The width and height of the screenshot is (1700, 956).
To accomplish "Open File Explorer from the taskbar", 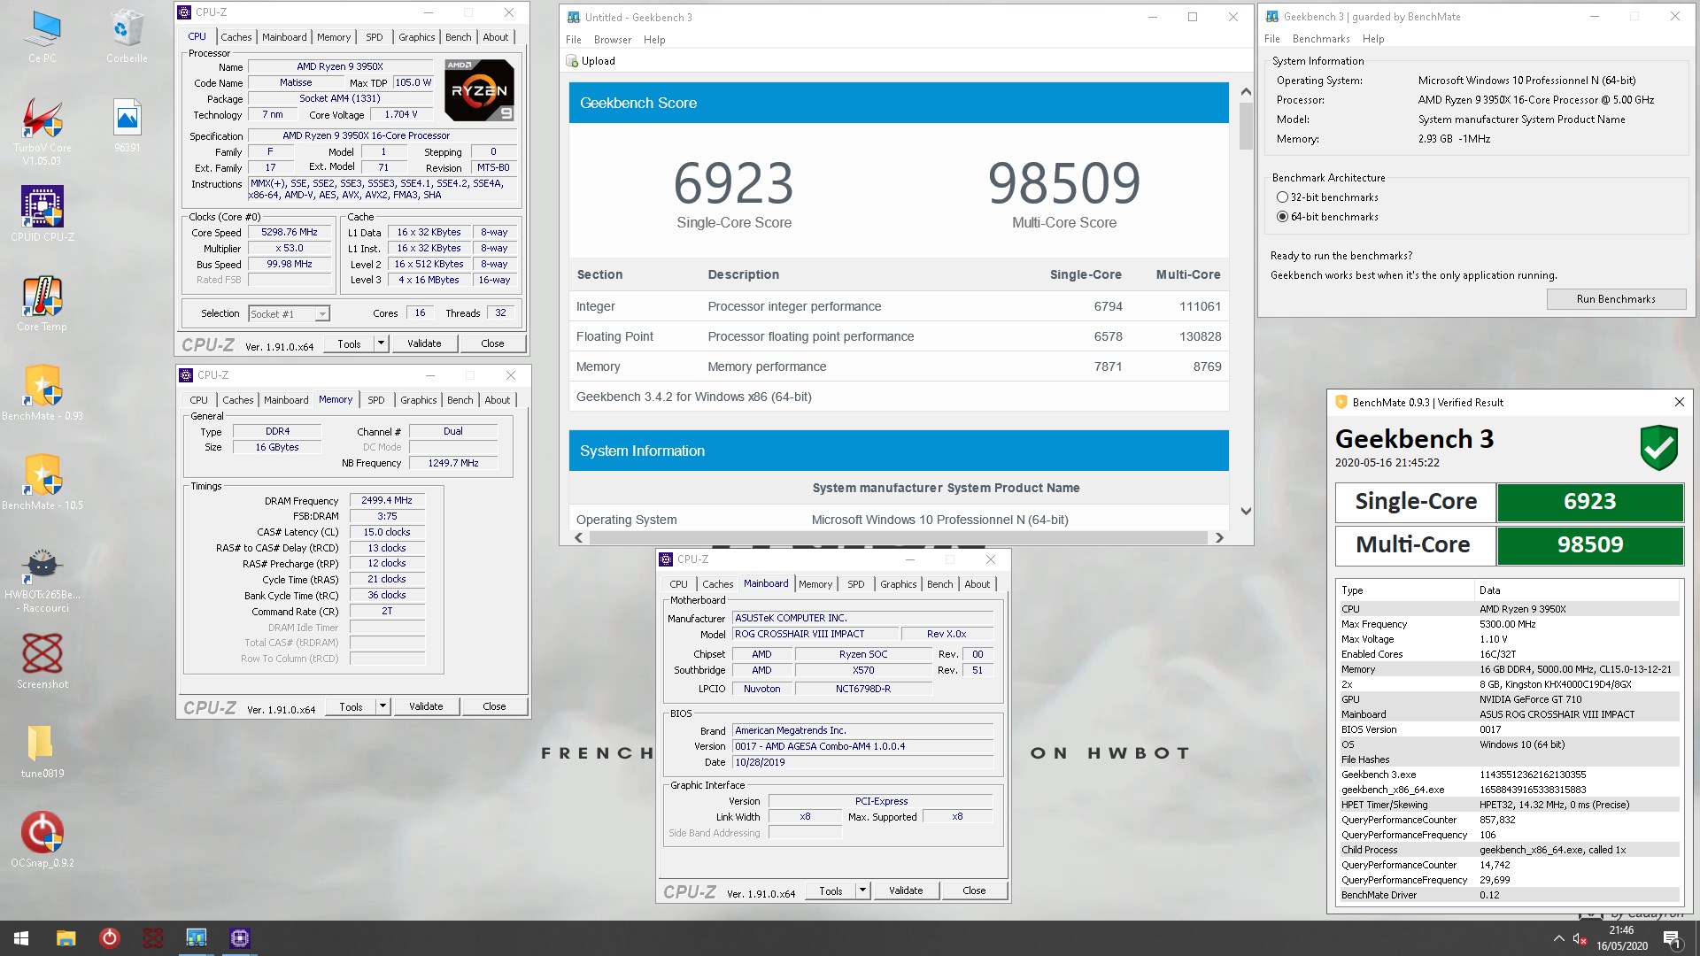I will [x=66, y=937].
